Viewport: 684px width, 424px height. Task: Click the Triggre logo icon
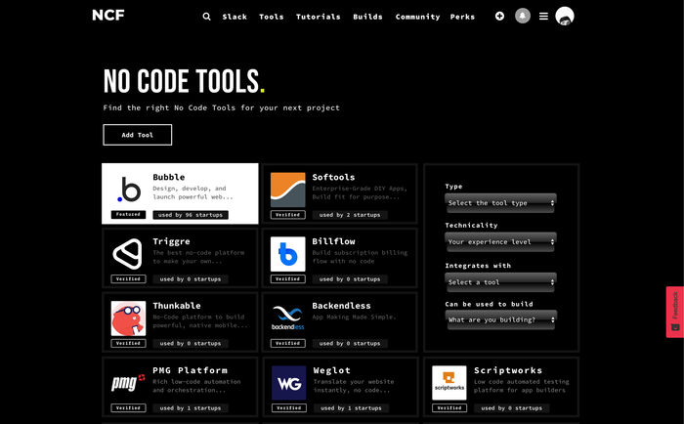click(128, 254)
